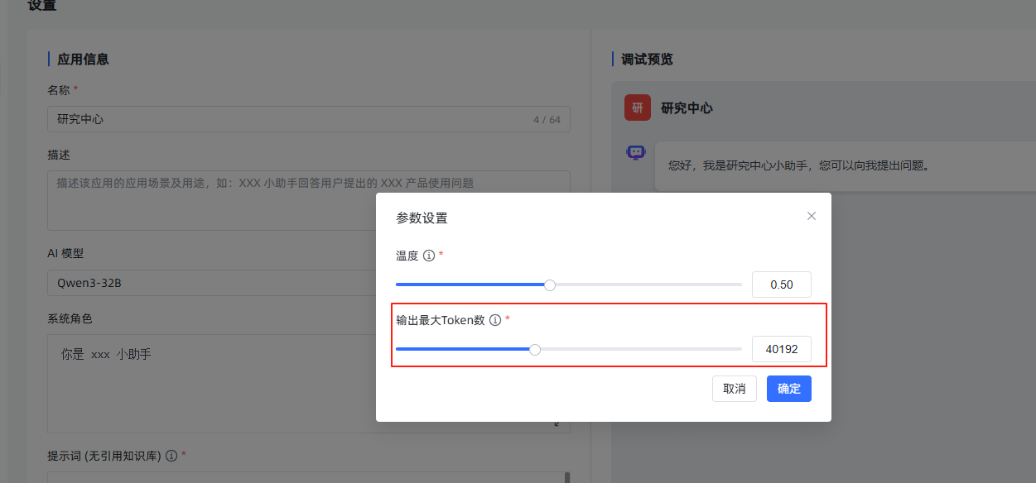Click the 确定 button in parameter dialog
This screenshot has width=1036, height=483.
point(788,389)
